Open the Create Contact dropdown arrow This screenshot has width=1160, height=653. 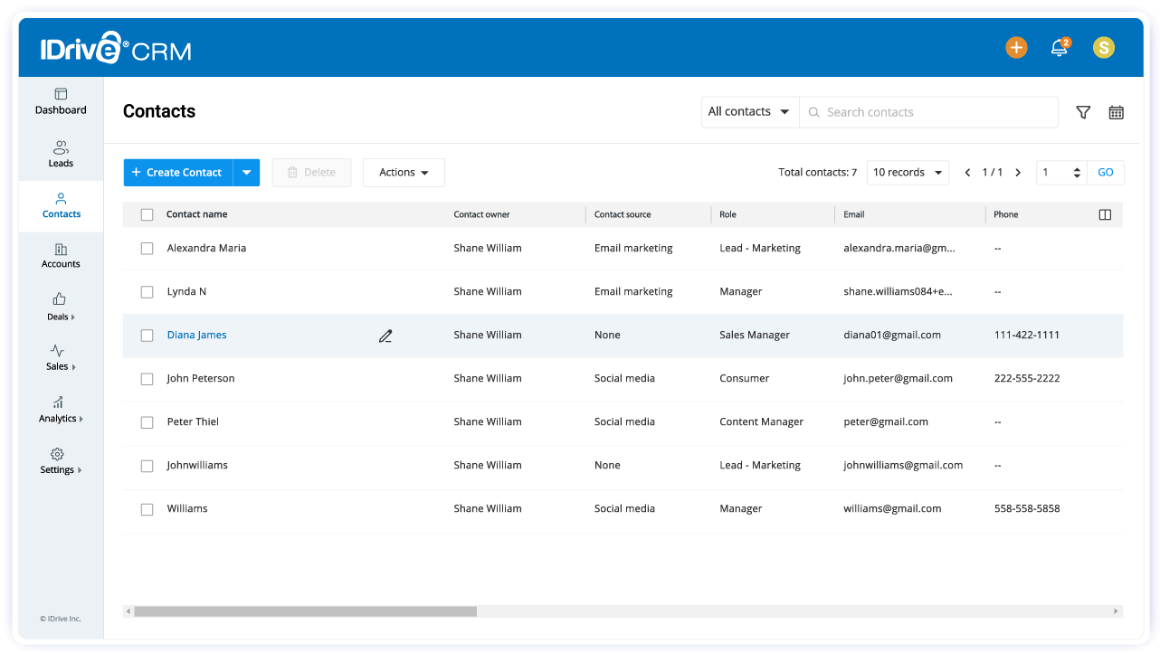coord(246,173)
